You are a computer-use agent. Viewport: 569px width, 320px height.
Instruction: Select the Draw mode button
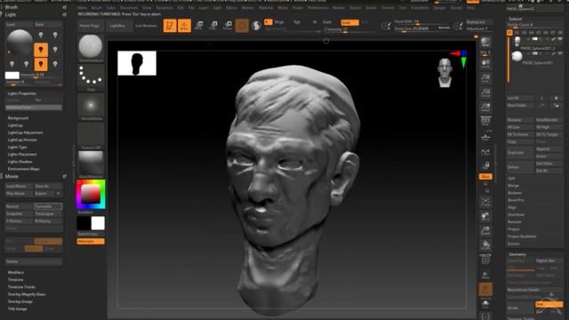(184, 26)
